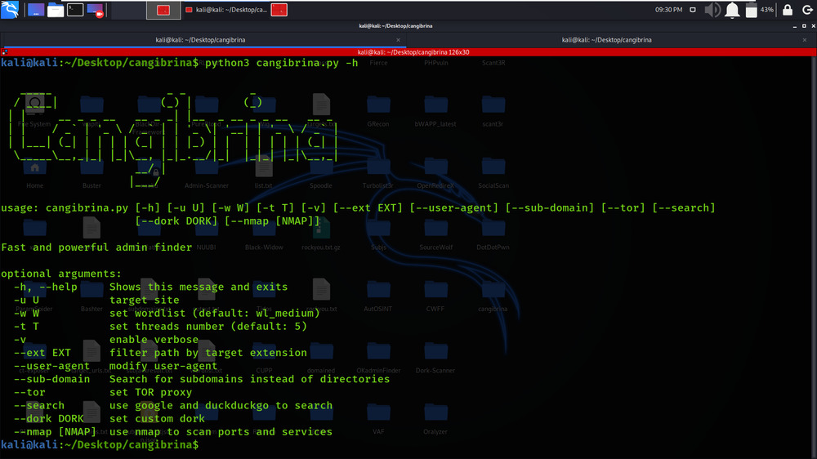Click the command 'python3 cangibrina.py -h'
Viewport: 817px width, 459px height.
[281, 63]
